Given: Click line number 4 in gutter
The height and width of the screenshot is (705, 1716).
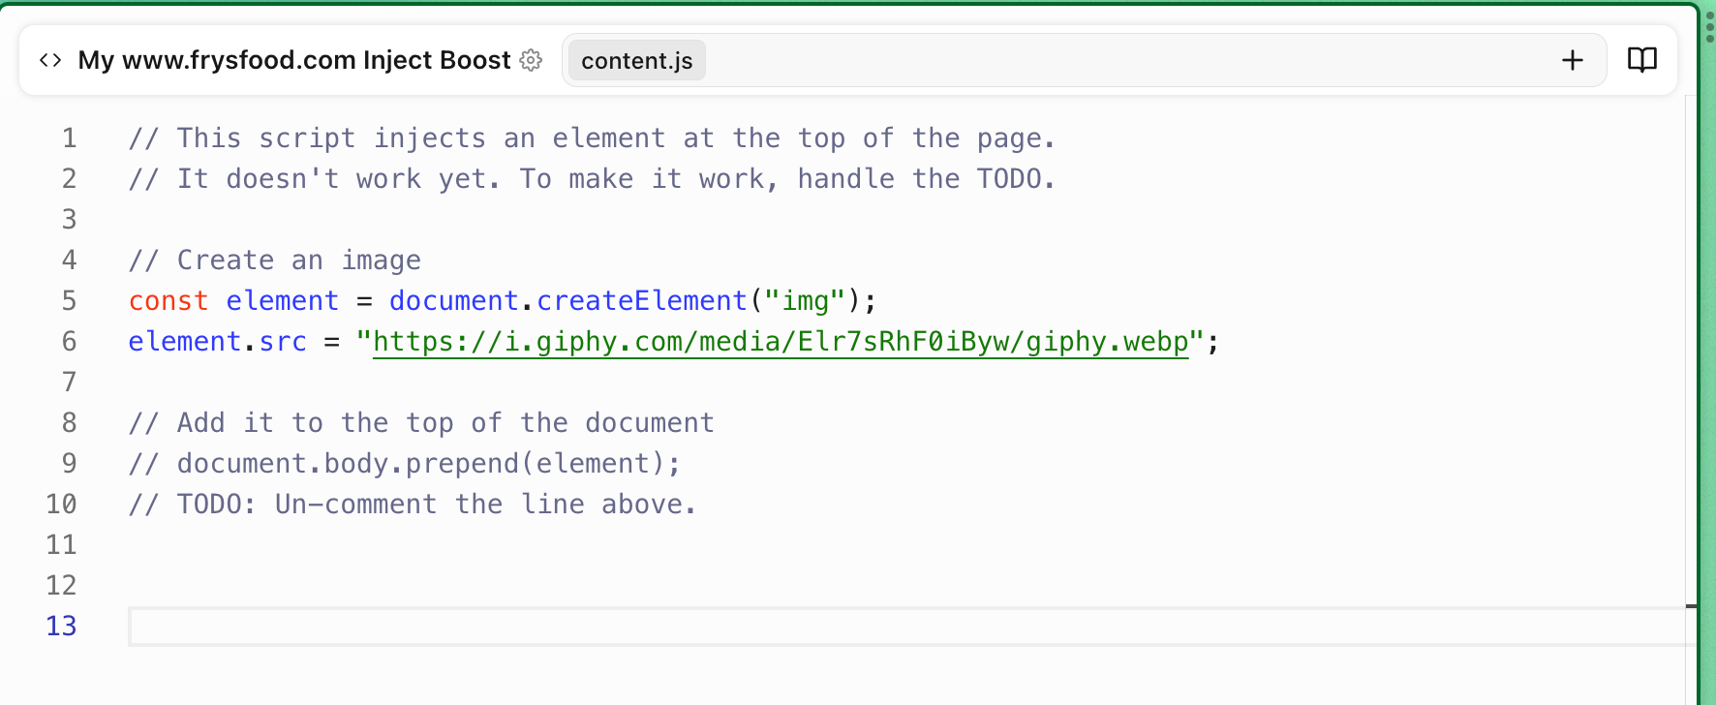Looking at the screenshot, I should tap(70, 261).
